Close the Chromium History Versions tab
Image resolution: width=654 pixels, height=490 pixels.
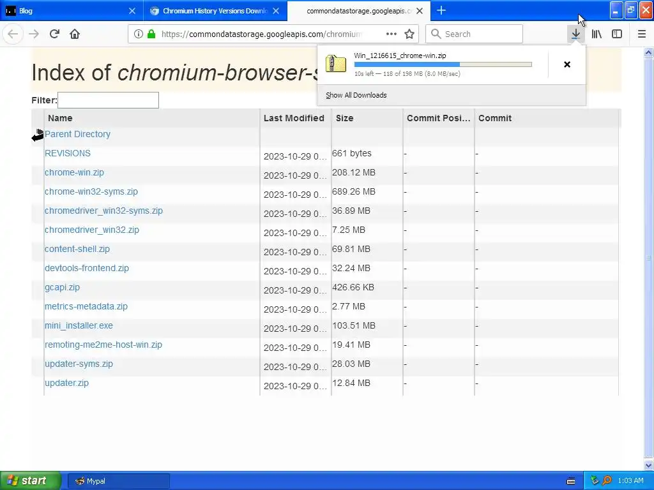pos(276,11)
